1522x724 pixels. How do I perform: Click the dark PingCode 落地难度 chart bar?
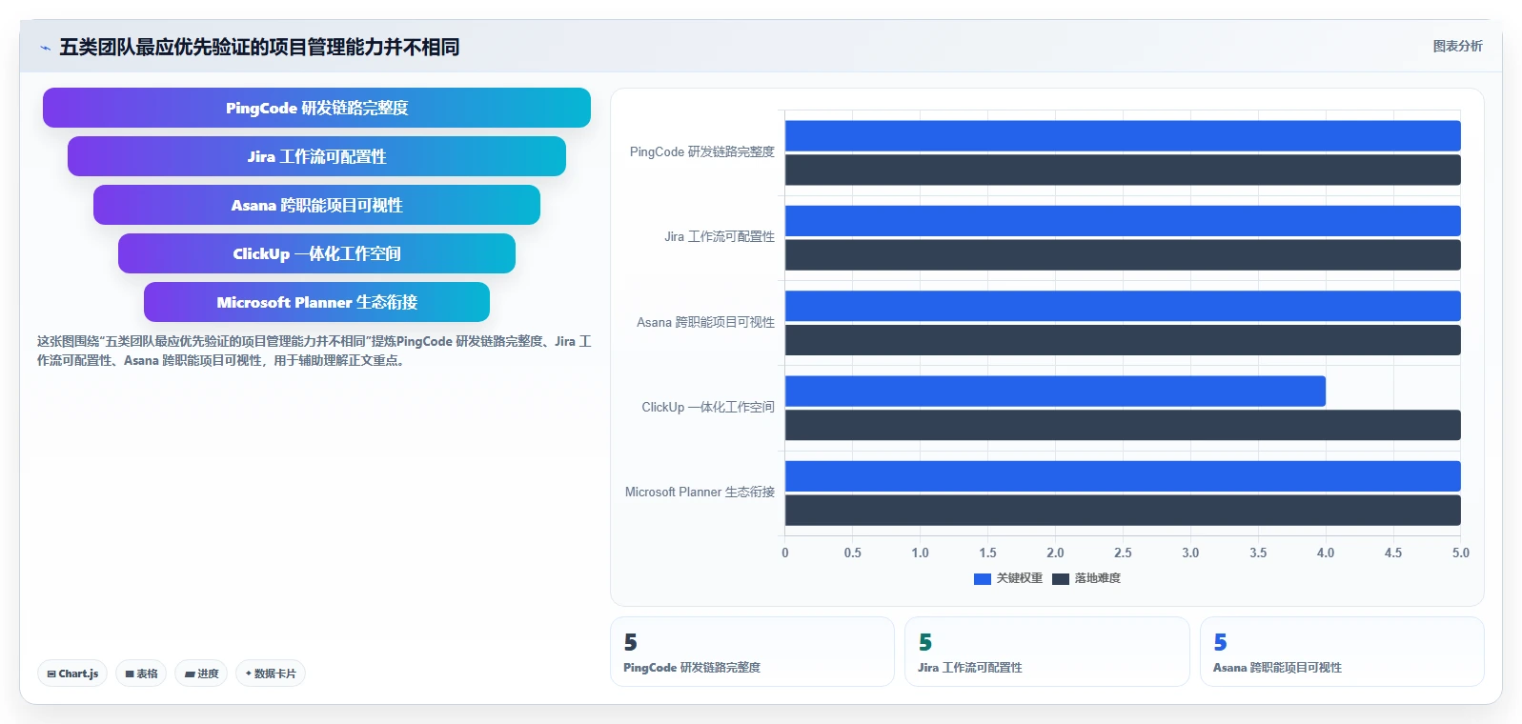[1123, 170]
